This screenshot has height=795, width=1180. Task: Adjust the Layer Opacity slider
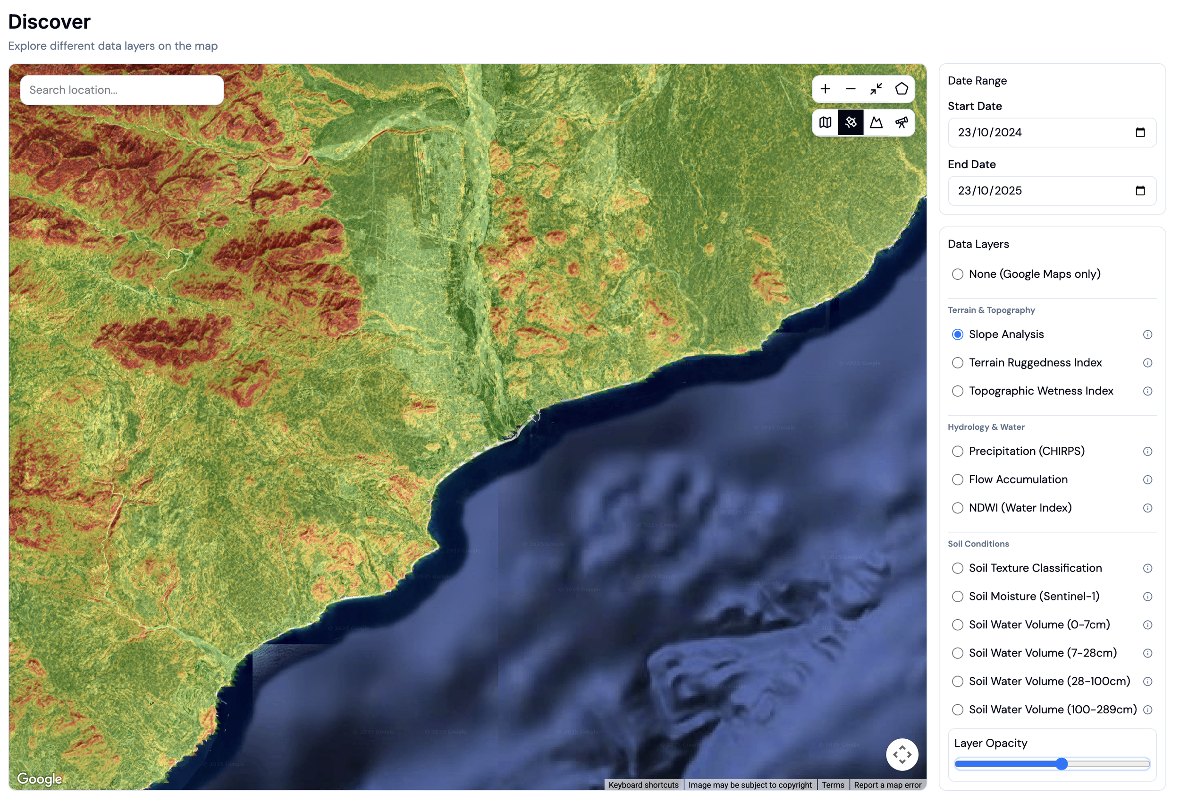[1062, 764]
